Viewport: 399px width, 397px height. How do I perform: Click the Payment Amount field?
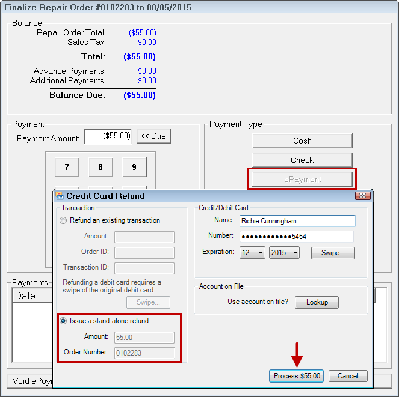pos(108,136)
